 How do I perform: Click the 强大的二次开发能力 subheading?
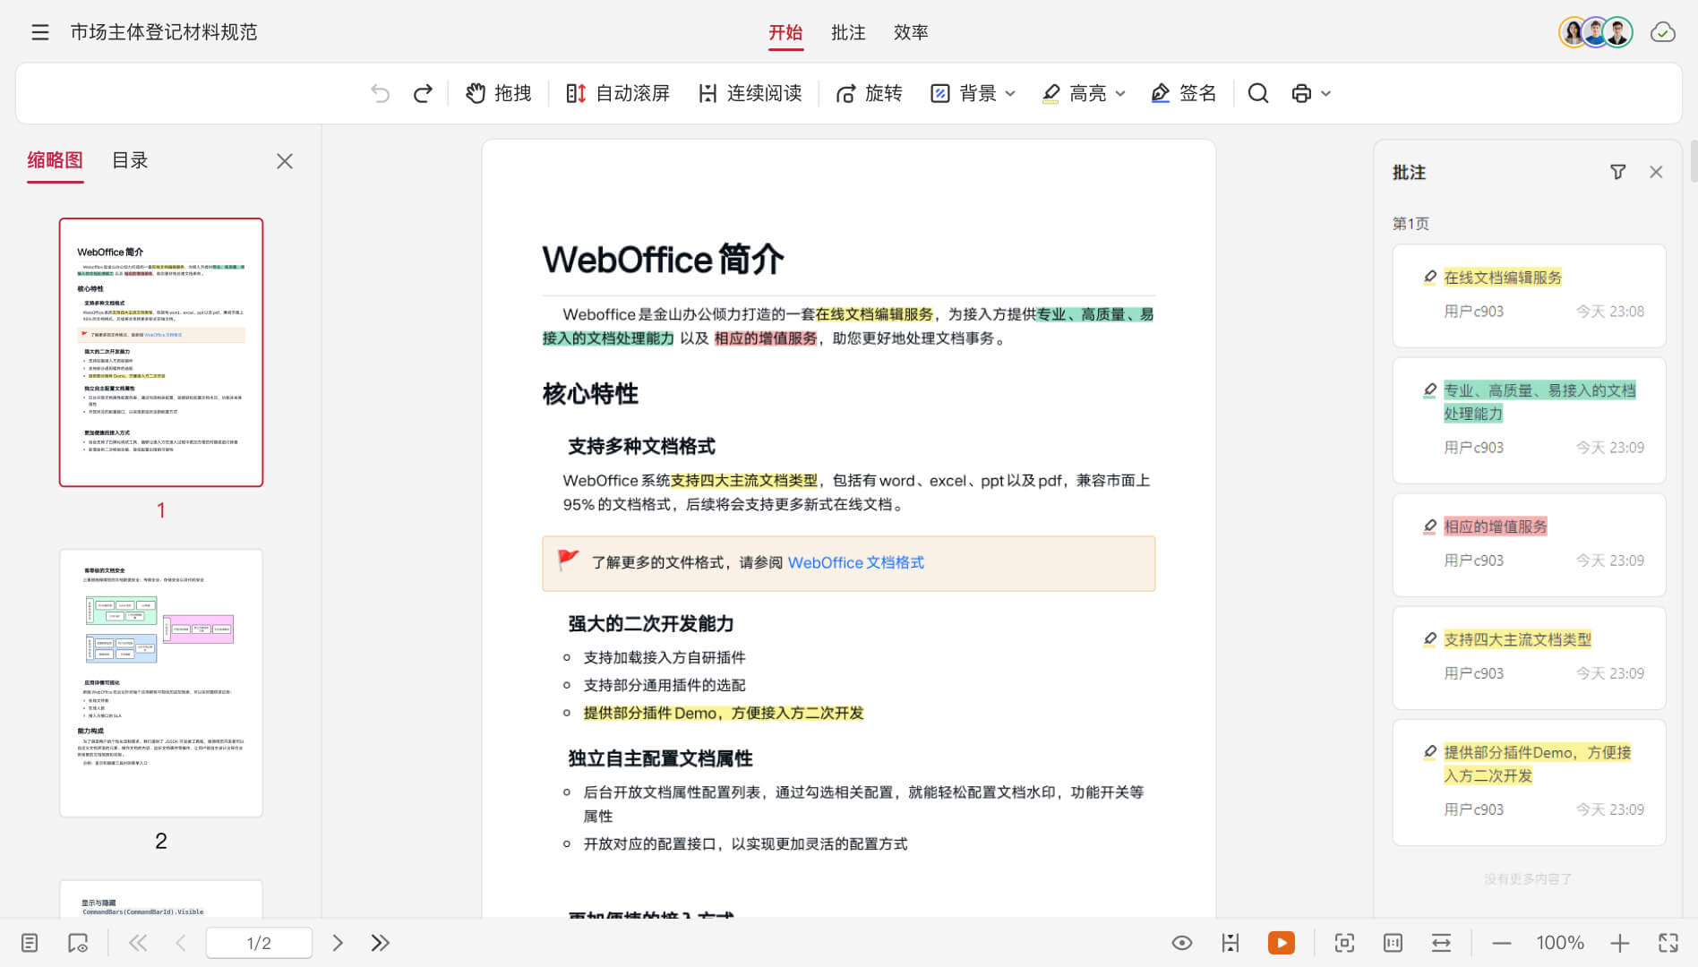click(x=651, y=624)
